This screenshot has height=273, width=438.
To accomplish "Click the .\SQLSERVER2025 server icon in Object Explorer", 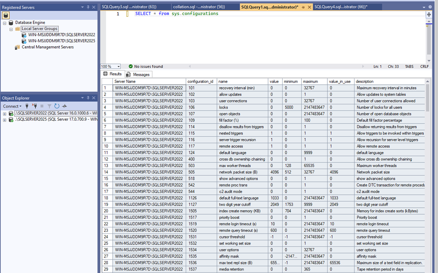I will click(x=11, y=120).
